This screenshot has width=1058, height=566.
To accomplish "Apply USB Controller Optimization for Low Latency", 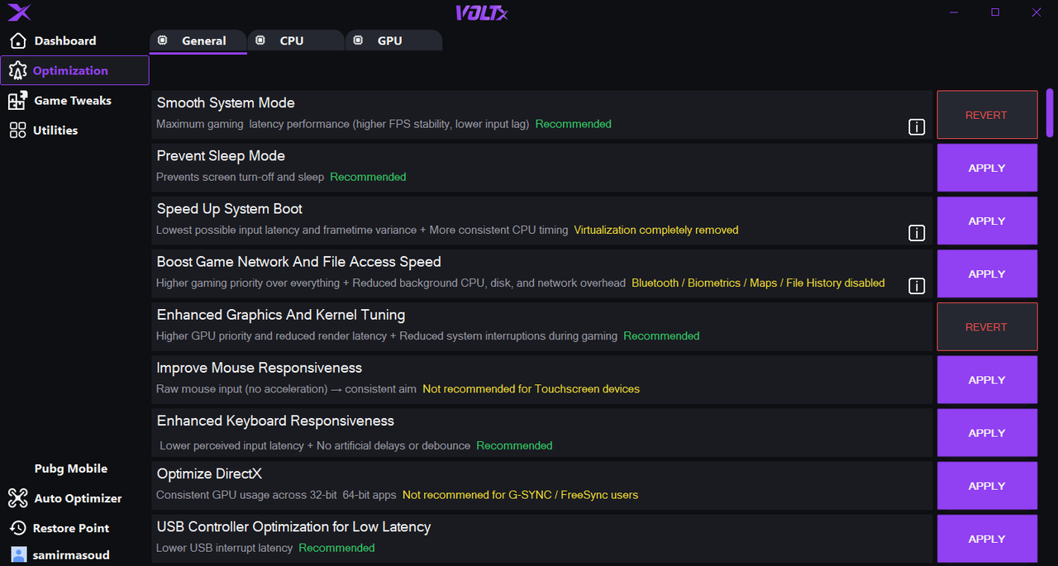I will point(987,539).
